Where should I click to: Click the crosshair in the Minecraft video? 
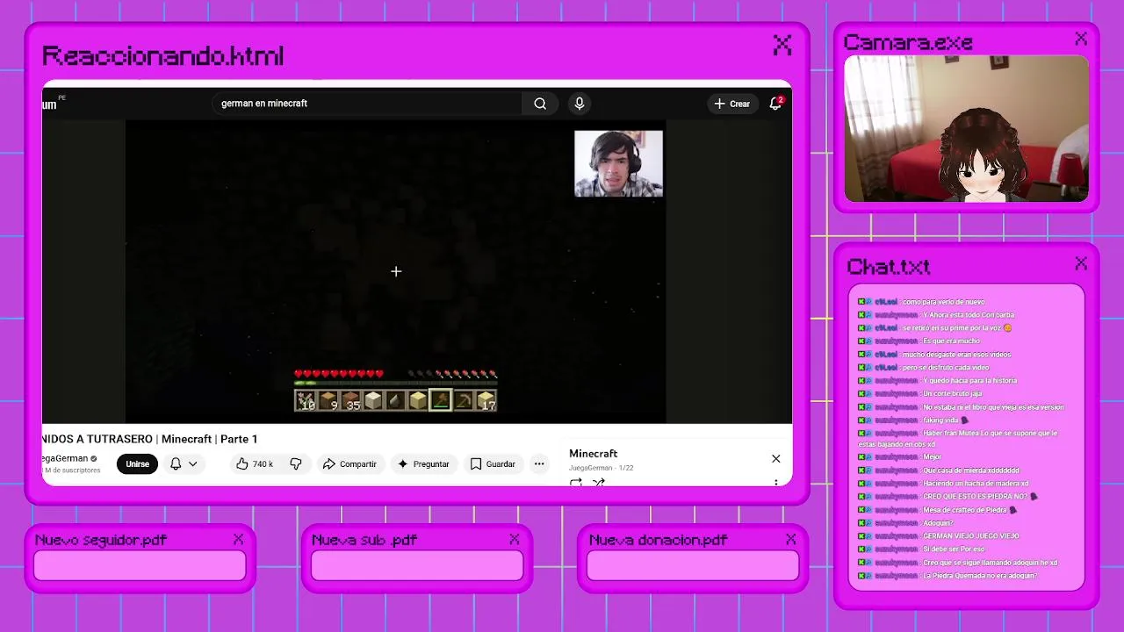(x=396, y=271)
